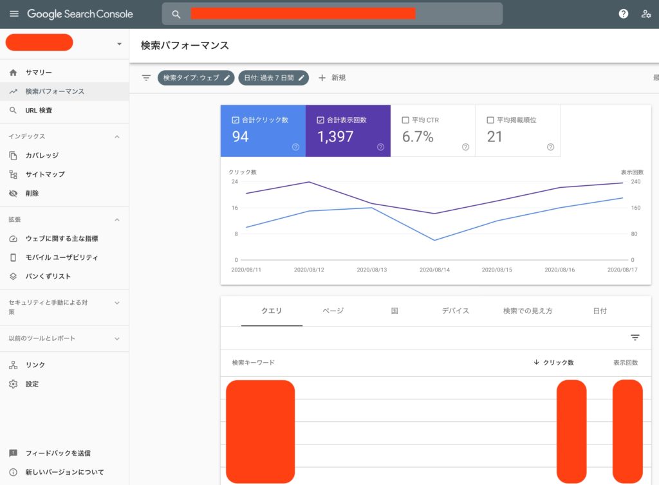
Task: Collapse the インデックス section
Action: [x=117, y=136]
